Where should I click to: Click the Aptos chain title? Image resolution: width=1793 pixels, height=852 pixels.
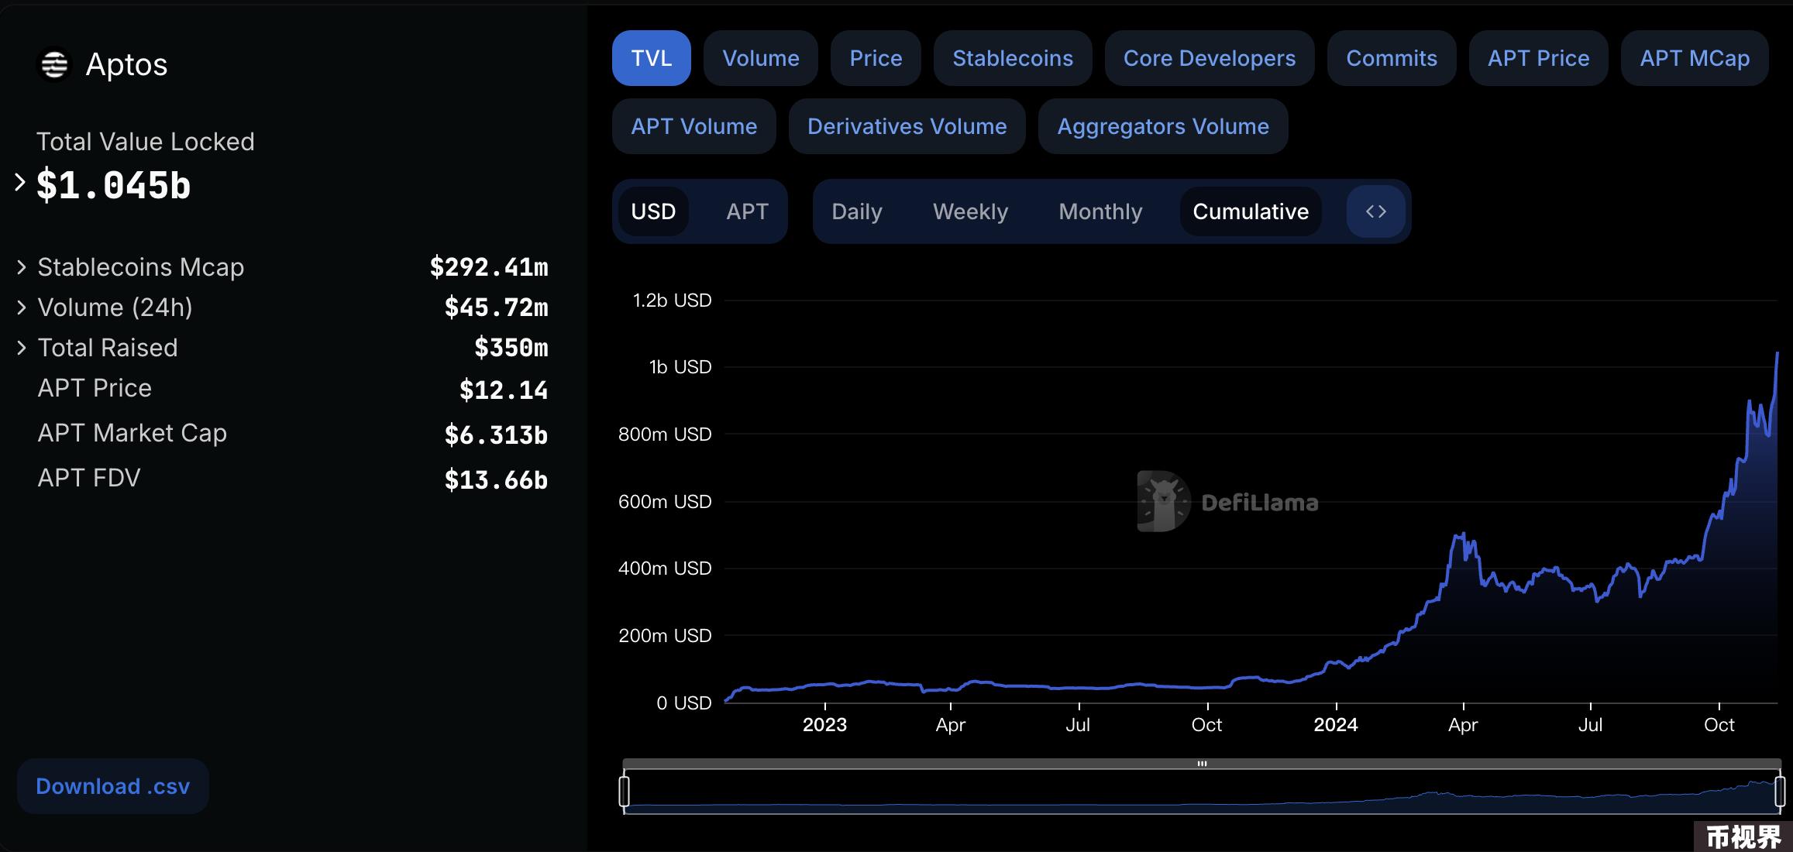(x=126, y=64)
